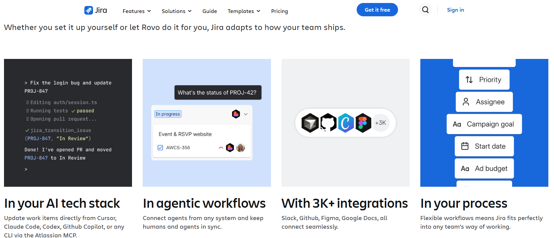This screenshot has width=554, height=238.
Task: Select the Start date field chip
Action: pyautogui.click(x=484, y=146)
